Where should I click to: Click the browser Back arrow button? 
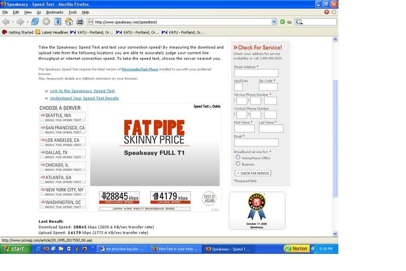(x=6, y=22)
